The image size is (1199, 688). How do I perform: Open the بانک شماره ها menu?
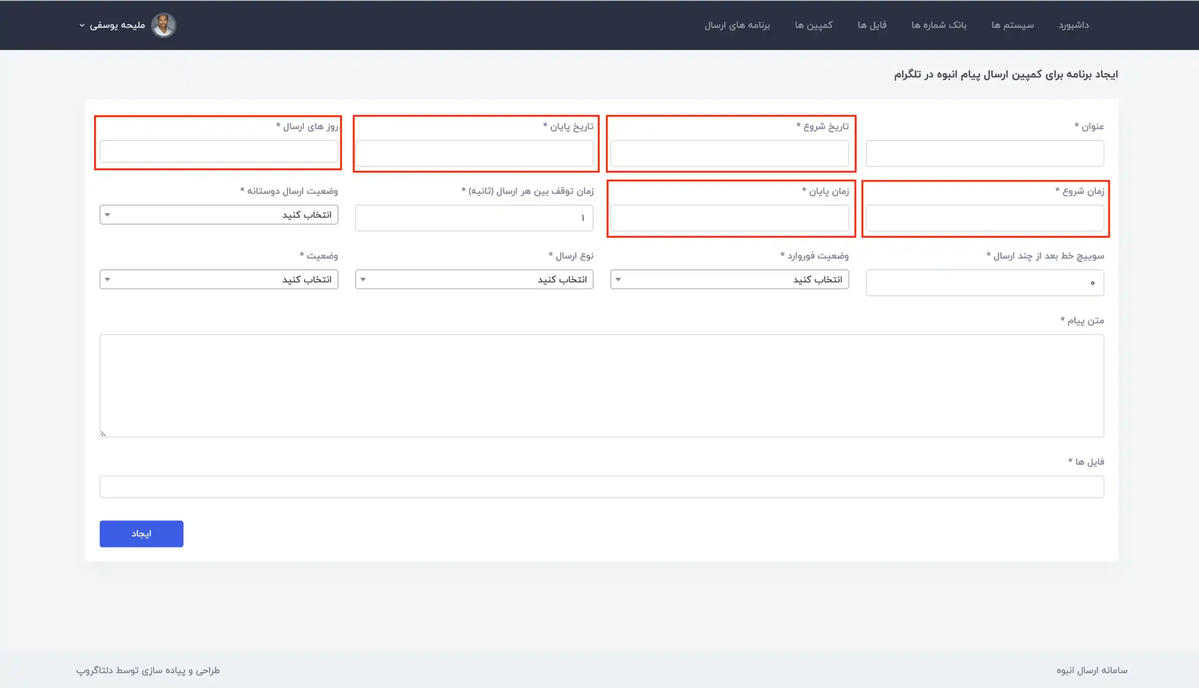pos(939,25)
